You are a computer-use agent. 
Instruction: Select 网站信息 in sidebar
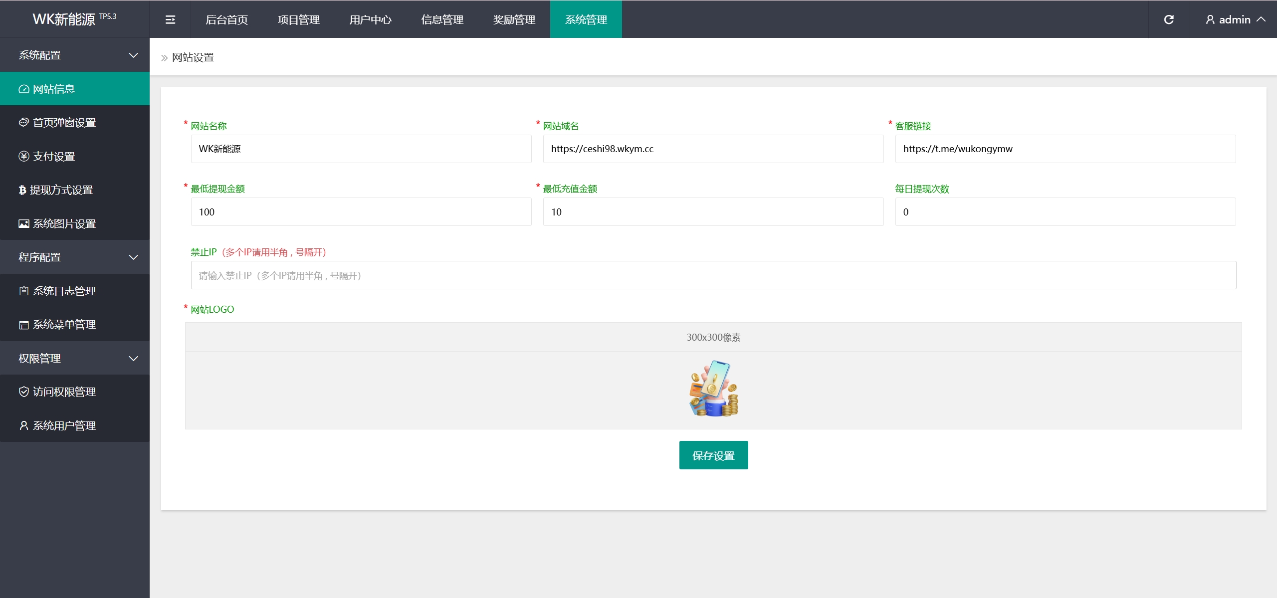tap(54, 89)
